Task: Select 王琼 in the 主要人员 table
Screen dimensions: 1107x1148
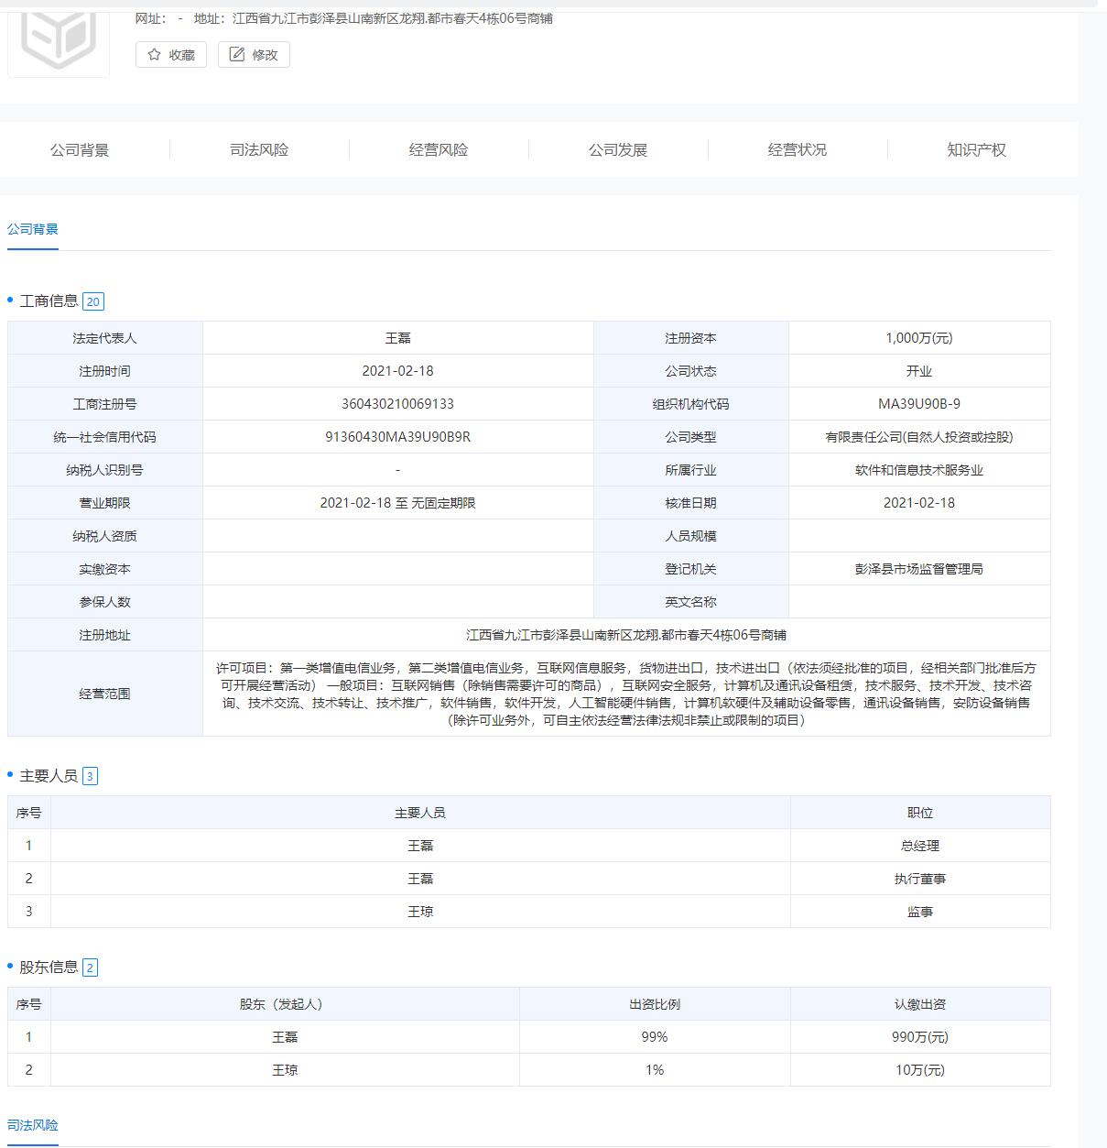Action: tap(420, 912)
